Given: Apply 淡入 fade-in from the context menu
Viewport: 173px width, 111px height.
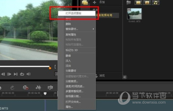Looking at the screenshot, I should [x=77, y=61].
